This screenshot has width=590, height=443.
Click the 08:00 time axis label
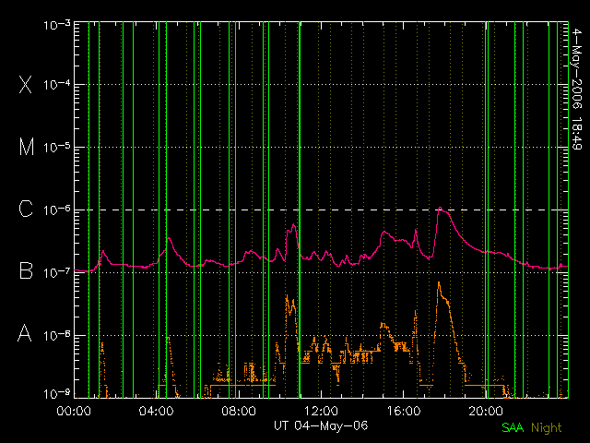point(239,410)
